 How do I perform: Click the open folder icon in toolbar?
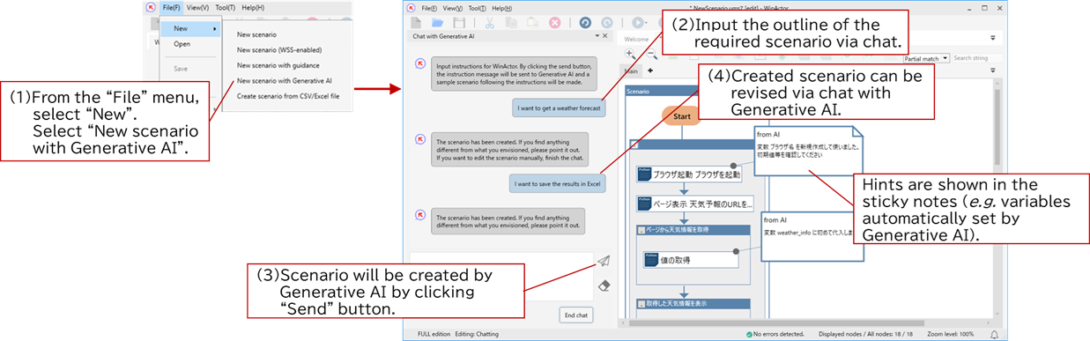pyautogui.click(x=439, y=22)
